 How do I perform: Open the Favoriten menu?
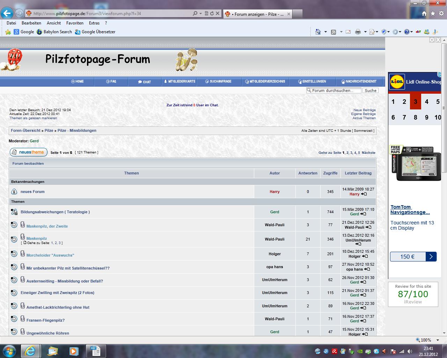point(75,23)
